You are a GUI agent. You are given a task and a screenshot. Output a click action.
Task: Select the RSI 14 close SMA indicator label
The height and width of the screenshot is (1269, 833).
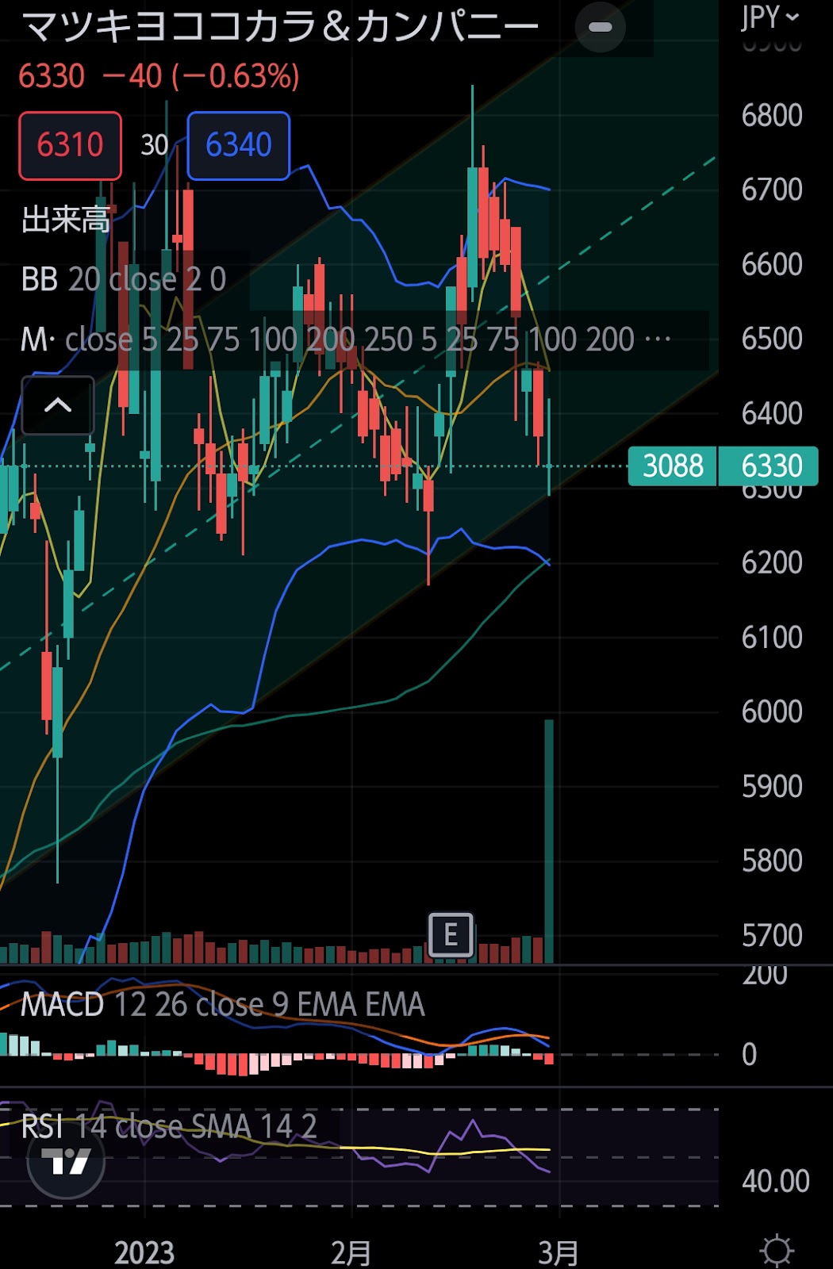(x=169, y=1126)
